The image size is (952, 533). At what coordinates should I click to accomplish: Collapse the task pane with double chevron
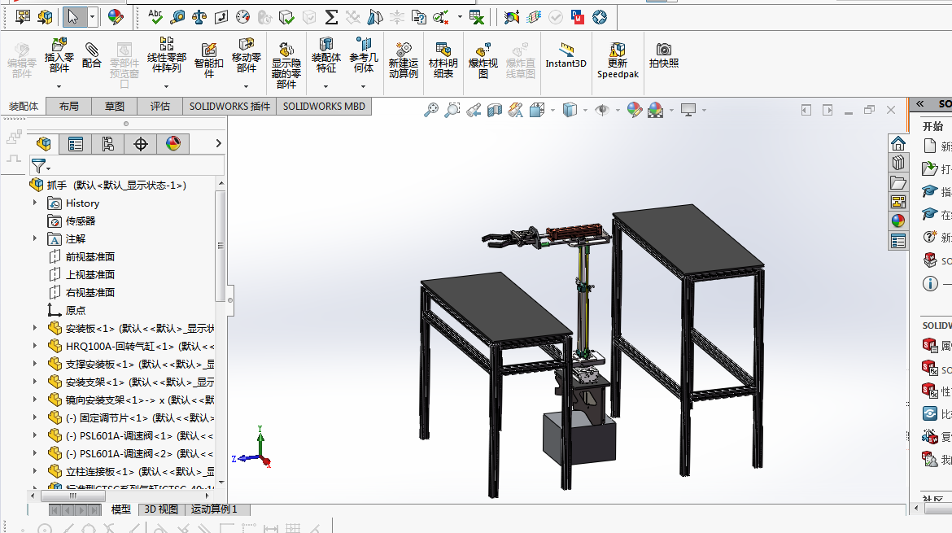click(x=920, y=104)
